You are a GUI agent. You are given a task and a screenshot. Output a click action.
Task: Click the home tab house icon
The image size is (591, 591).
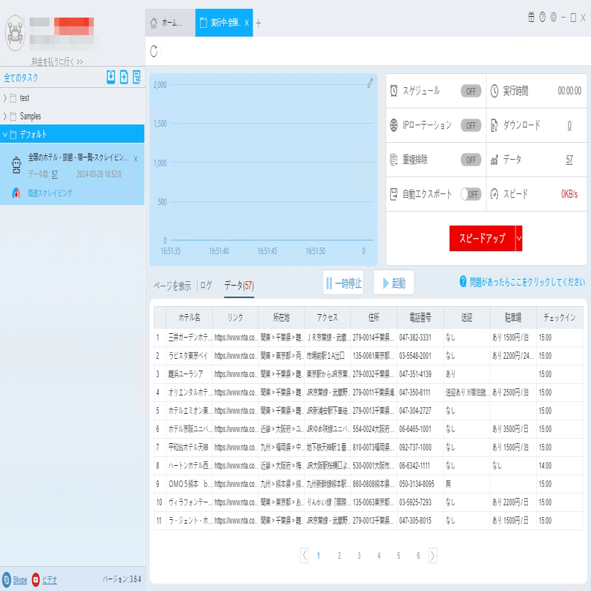(x=153, y=23)
